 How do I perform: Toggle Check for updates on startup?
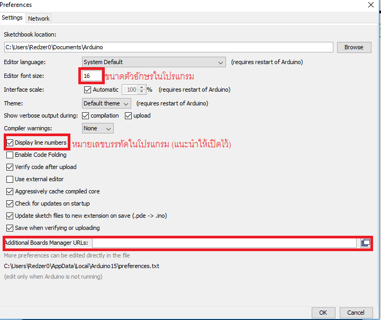coord(10,203)
